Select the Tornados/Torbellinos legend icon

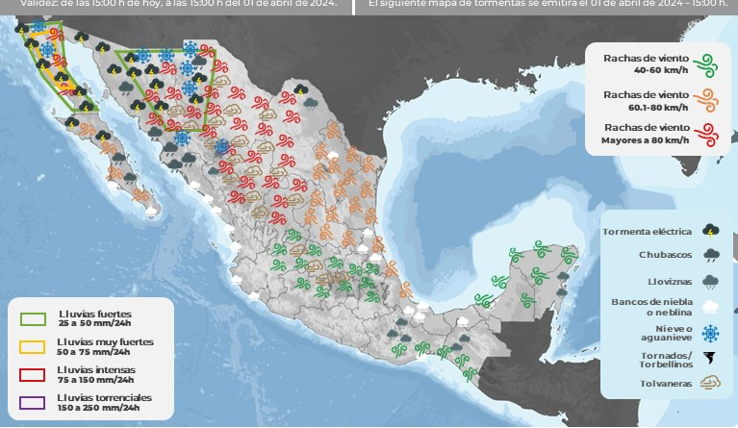click(710, 358)
